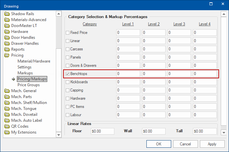Click the Hardware Level 4 markup field
This screenshot has height=152, width=229.
[x=205, y=98]
